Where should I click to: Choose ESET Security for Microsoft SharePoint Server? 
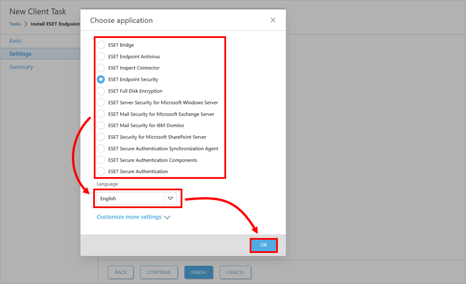pyautogui.click(x=101, y=137)
